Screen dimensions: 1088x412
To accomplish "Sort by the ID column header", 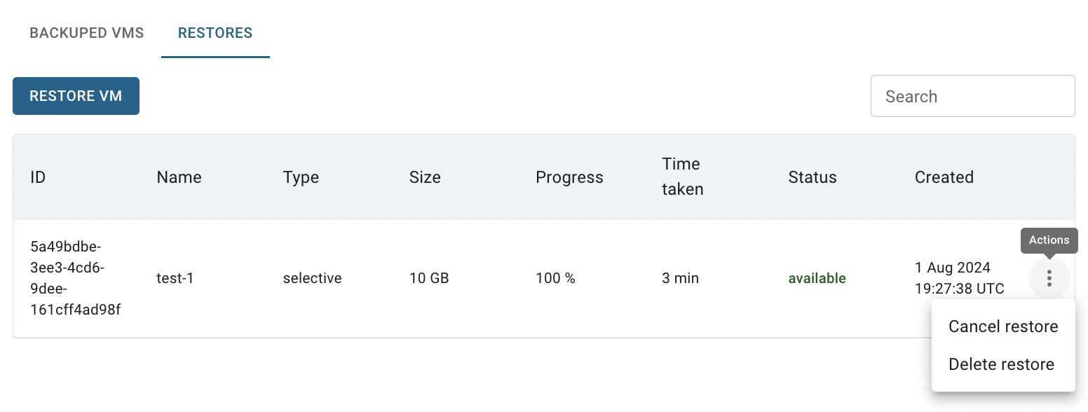I will (x=38, y=177).
